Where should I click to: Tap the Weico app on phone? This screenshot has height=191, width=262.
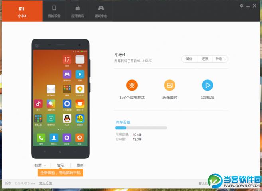80,119
